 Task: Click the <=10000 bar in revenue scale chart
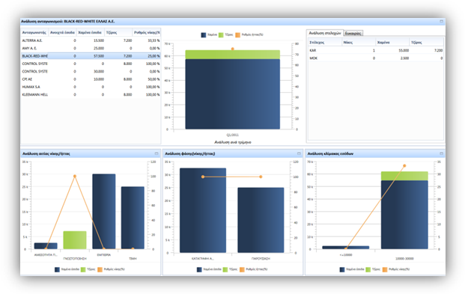[346, 247]
